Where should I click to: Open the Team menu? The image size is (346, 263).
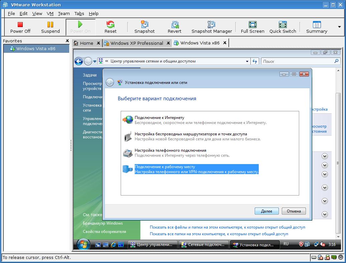click(64, 13)
